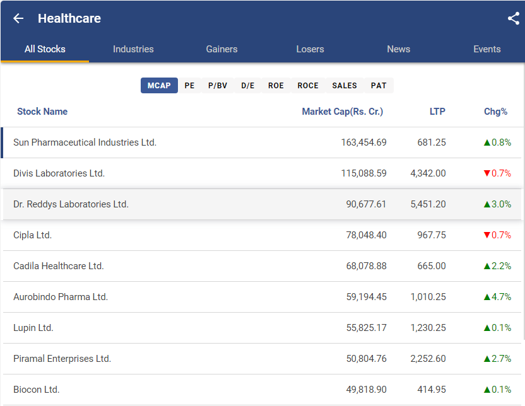Click LTP value 4,342.00
Viewport: 525px width, 406px height.
click(x=428, y=173)
